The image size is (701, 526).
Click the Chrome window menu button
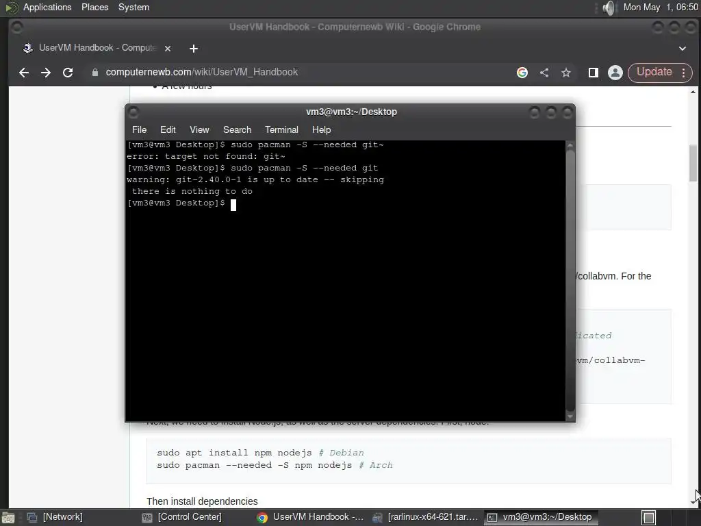coord(17,27)
